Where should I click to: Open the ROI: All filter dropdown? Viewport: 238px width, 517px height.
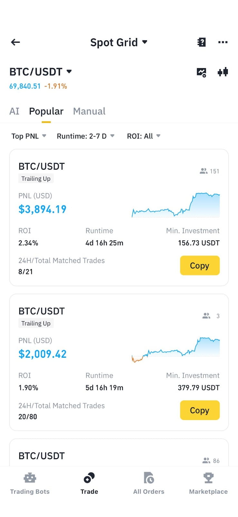(x=143, y=136)
